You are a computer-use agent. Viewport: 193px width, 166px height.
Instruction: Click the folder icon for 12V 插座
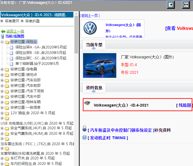pyautogui.click(x=7, y=113)
